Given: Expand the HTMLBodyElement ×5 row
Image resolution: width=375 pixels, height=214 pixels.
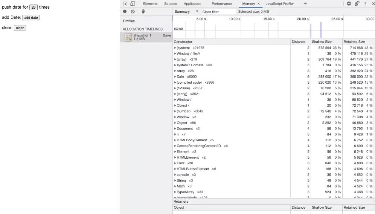Looking at the screenshot, I should pyautogui.click(x=175, y=140).
